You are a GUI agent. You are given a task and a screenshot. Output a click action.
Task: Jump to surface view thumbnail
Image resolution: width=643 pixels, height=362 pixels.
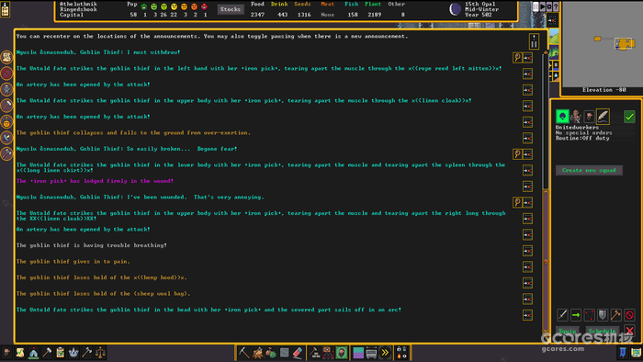[554, 37]
